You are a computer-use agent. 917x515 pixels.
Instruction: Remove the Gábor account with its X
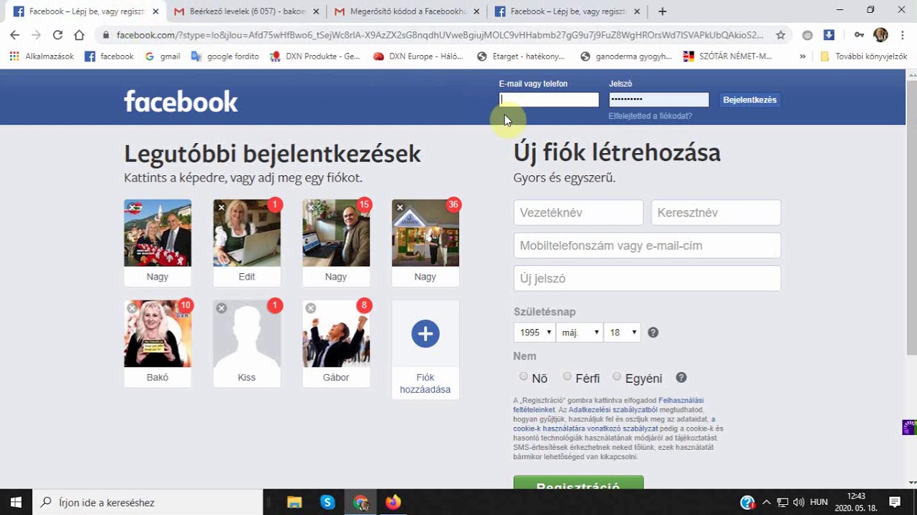310,308
